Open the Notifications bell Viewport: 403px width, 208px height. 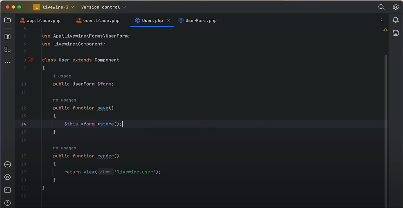click(x=396, y=20)
